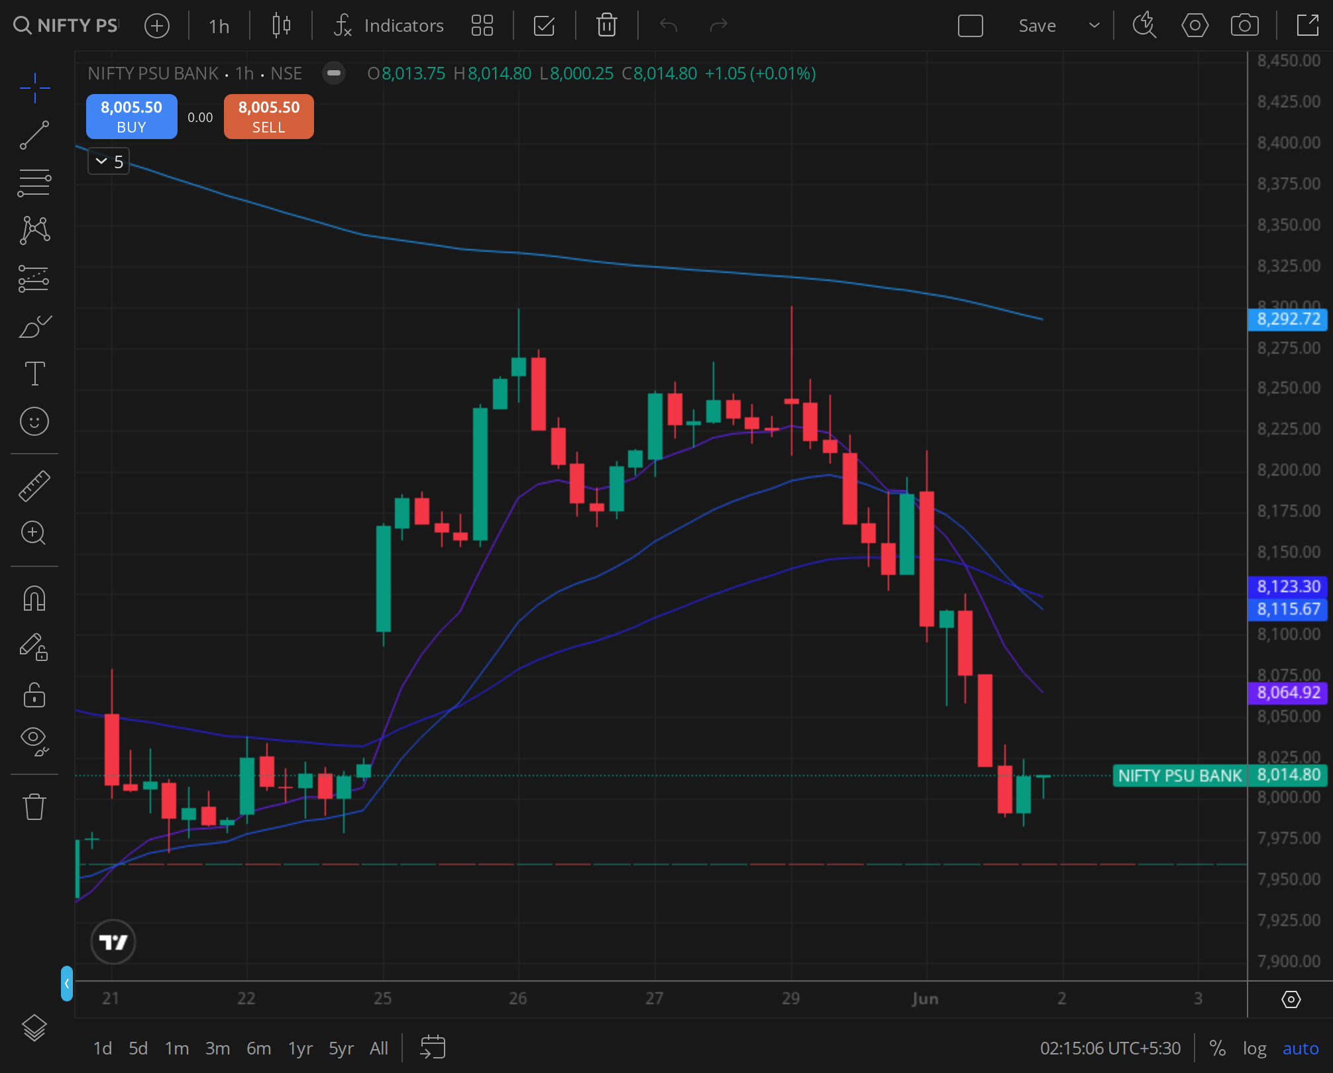The image size is (1333, 1073).
Task: Click the Jun date marker on time axis
Action: click(x=926, y=999)
